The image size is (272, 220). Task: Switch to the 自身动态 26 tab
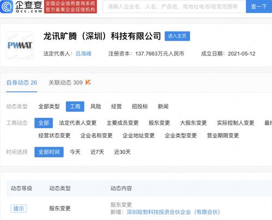[x=22, y=83]
